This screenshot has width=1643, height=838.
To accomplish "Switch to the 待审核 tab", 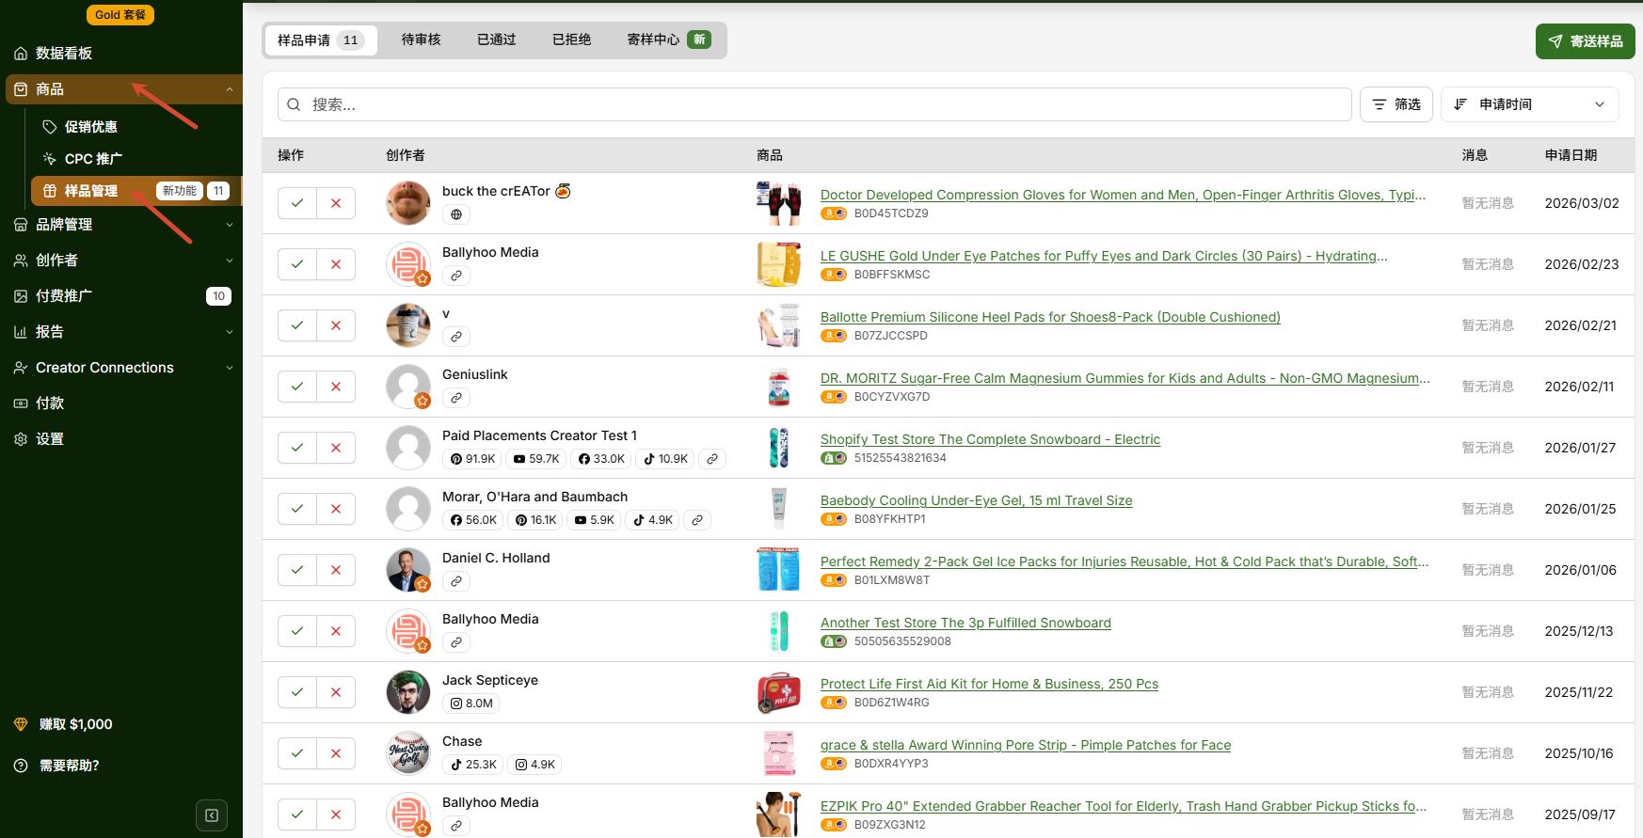I will pos(421,40).
